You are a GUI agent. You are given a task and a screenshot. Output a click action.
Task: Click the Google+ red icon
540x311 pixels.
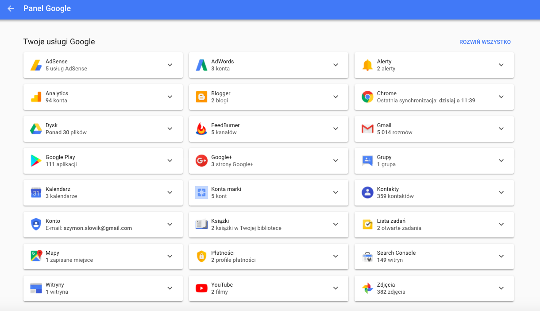click(x=201, y=161)
